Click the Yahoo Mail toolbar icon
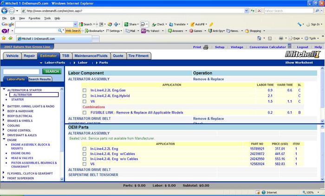The width and height of the screenshot is (325, 196). (x=127, y=31)
